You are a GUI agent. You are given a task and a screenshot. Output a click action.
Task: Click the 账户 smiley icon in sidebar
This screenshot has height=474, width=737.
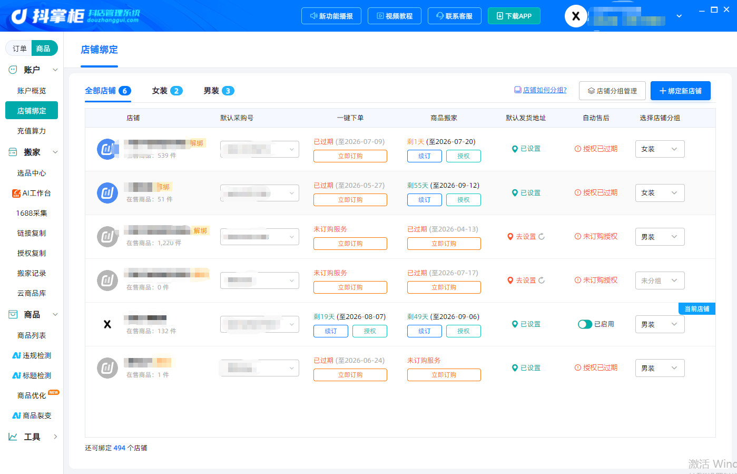(x=13, y=70)
